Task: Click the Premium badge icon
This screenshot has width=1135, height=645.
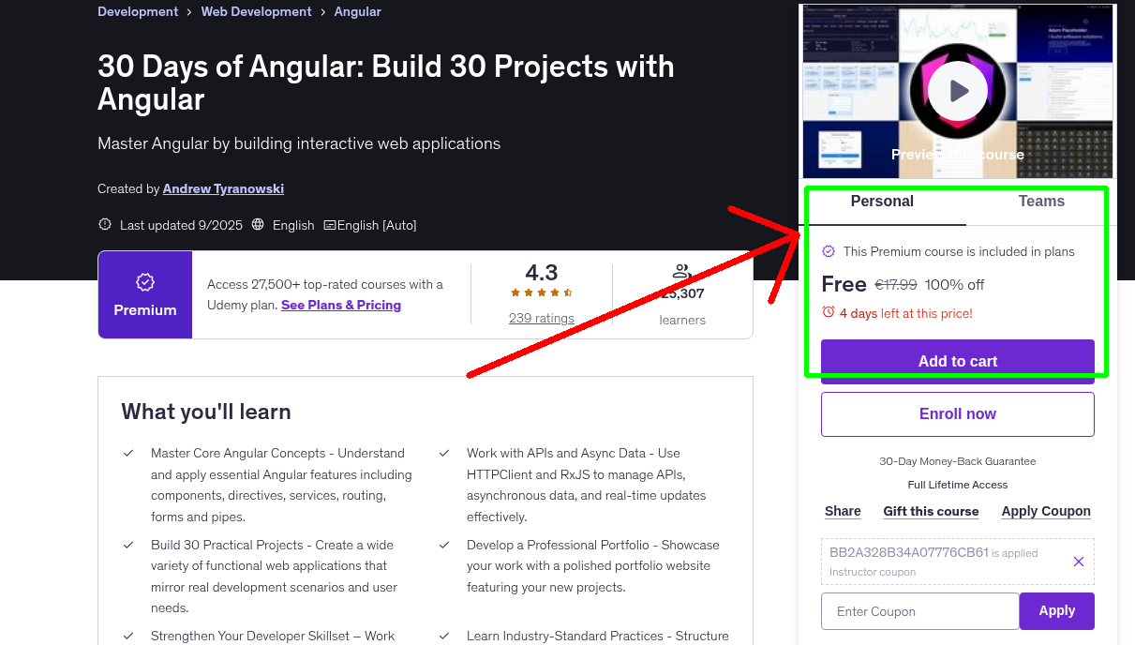Action: click(144, 280)
